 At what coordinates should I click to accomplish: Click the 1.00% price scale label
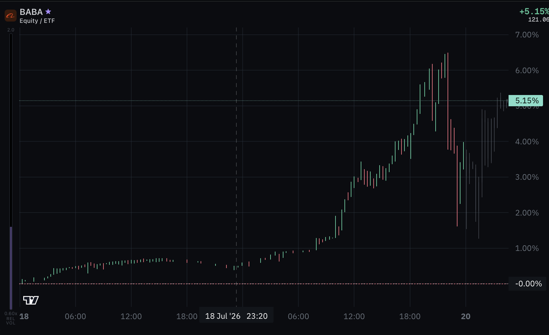[527, 248]
